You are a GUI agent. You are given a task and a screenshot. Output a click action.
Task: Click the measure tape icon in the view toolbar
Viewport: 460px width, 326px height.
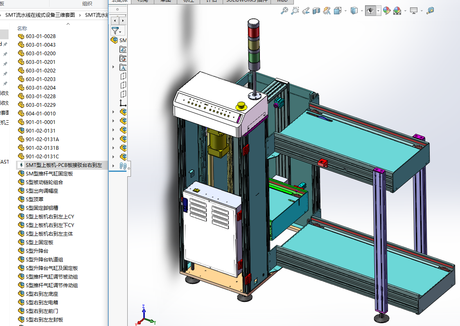[430, 11]
